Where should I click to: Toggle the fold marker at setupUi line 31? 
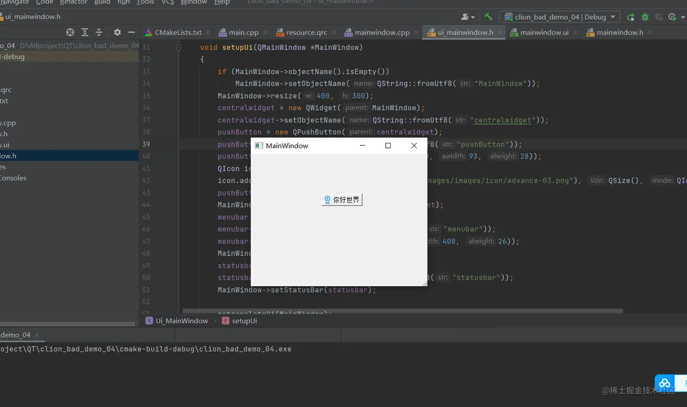[179, 48]
